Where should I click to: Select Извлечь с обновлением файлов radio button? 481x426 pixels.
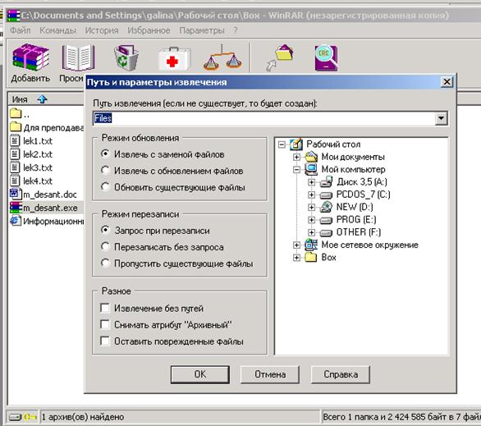[105, 170]
